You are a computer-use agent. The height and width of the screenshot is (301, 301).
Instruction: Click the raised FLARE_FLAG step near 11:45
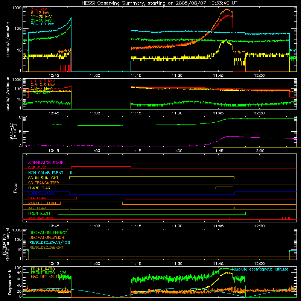(x=224, y=187)
